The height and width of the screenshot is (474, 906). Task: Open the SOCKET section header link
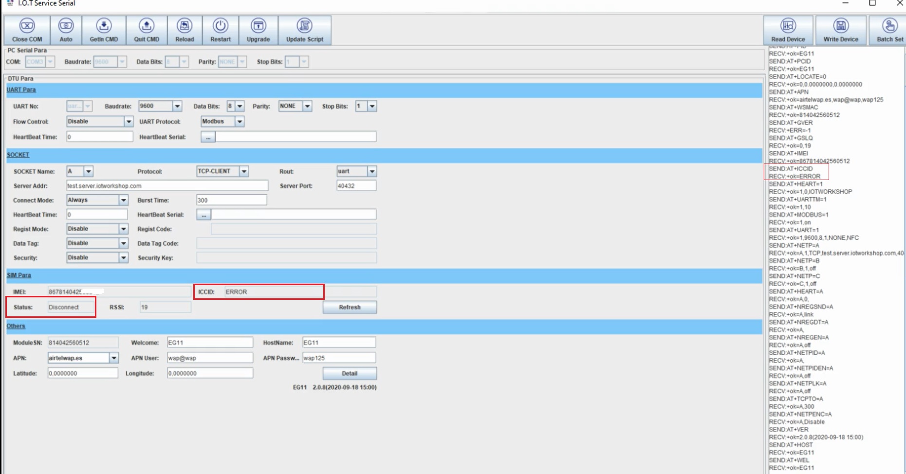point(18,155)
